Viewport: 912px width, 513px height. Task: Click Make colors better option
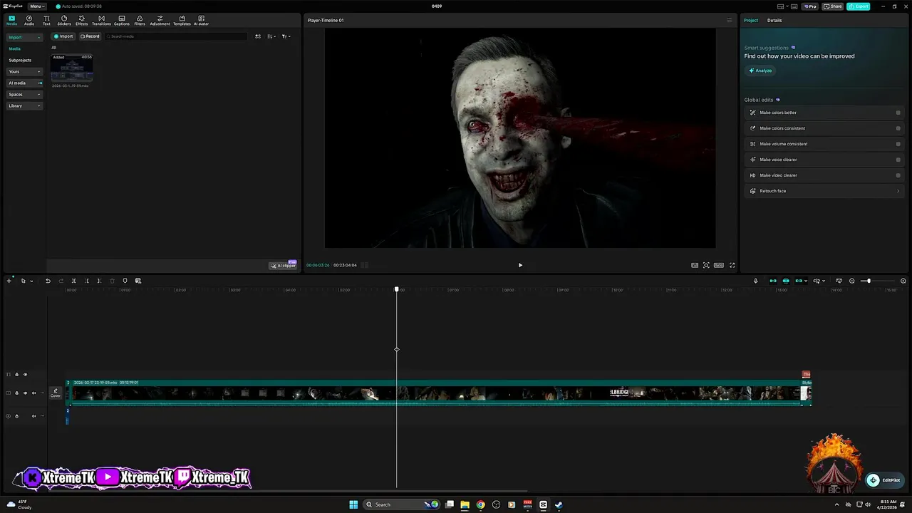[x=824, y=113]
